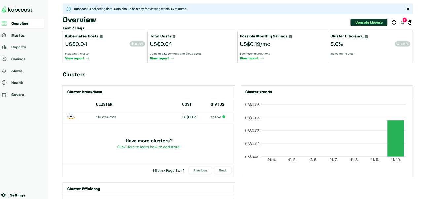
Task: Click the Health exclamation icon in sidebar
Action: [4, 83]
